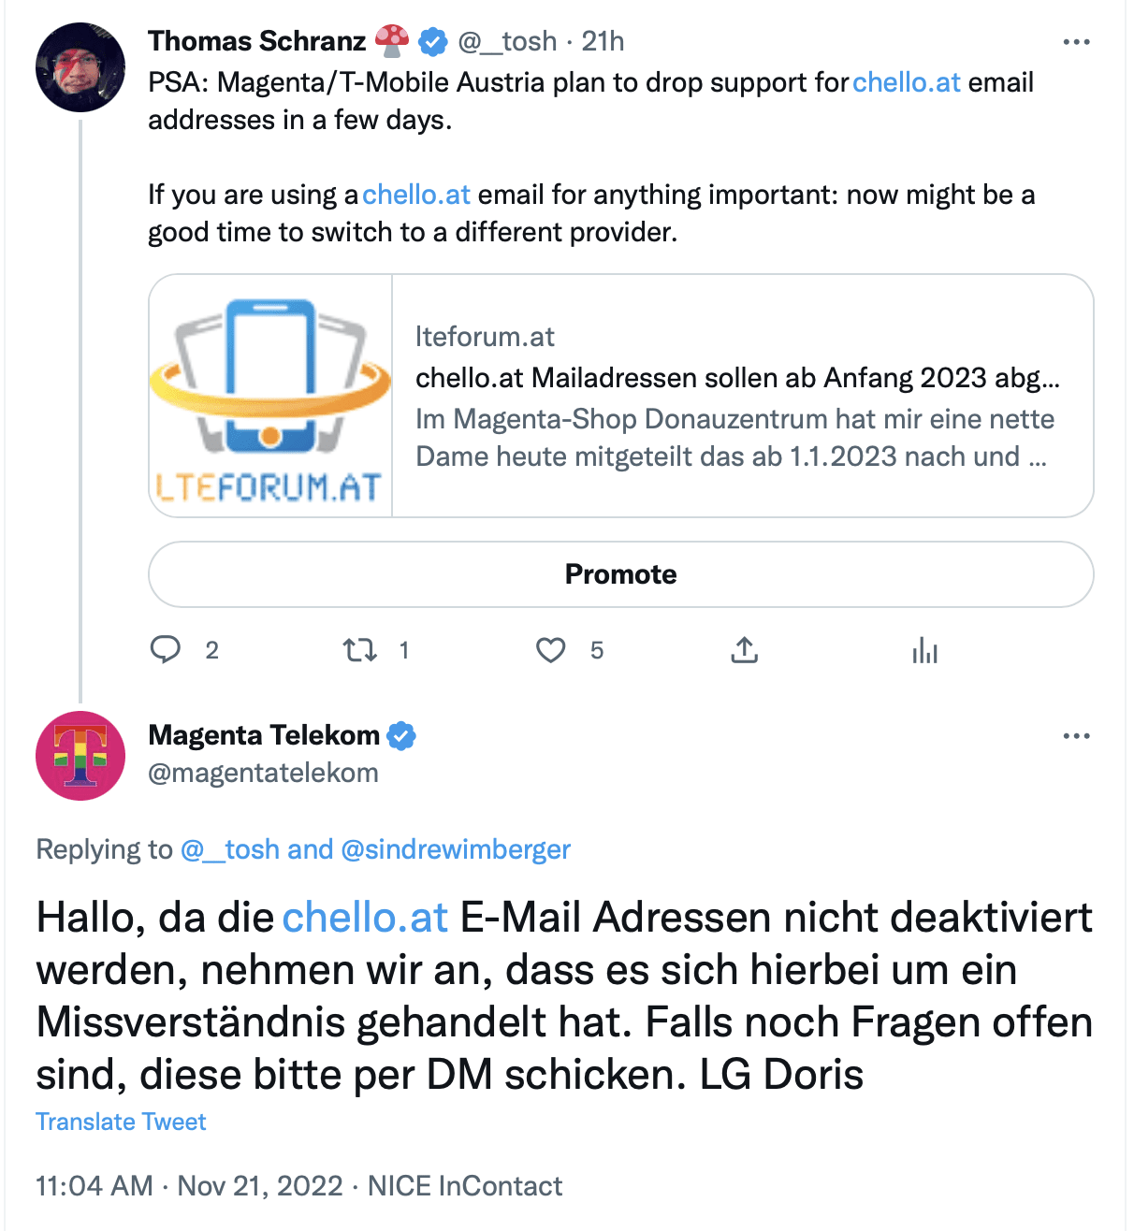
Task: Open more options on Magenta Telekom's reply
Action: [x=1077, y=735]
